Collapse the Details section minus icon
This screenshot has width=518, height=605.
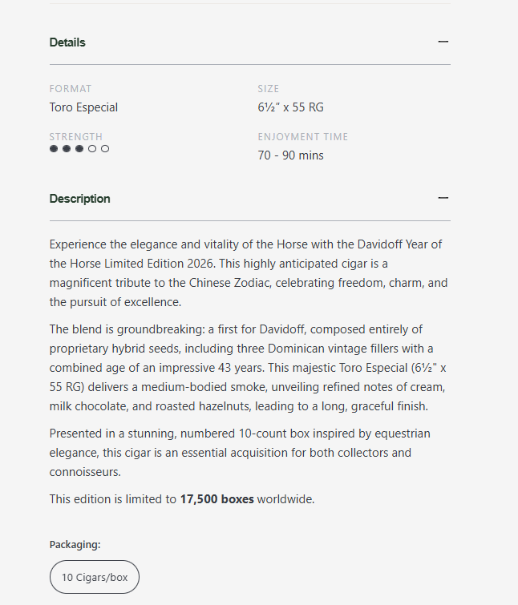(x=443, y=42)
